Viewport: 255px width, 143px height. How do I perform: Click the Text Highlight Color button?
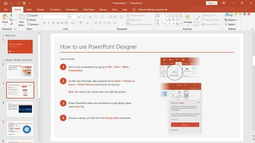tap(81, 23)
